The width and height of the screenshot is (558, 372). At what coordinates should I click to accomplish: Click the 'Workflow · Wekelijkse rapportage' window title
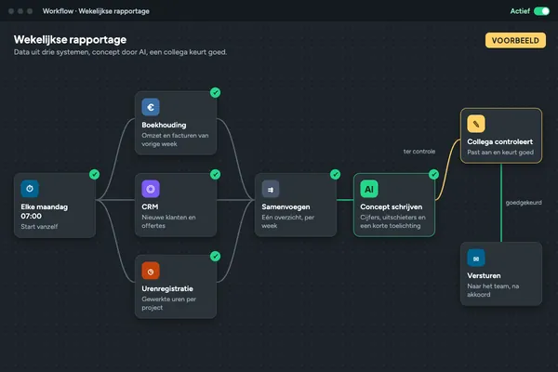(96, 11)
